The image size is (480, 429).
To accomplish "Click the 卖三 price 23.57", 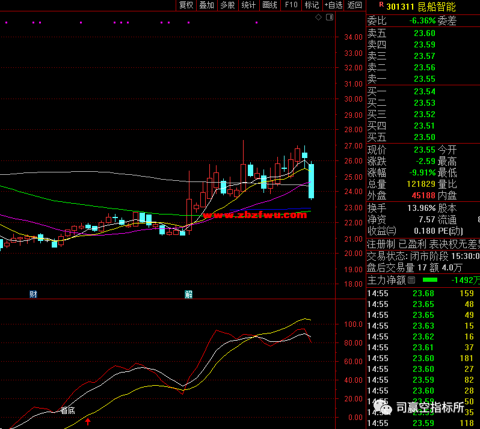I will [424, 56].
